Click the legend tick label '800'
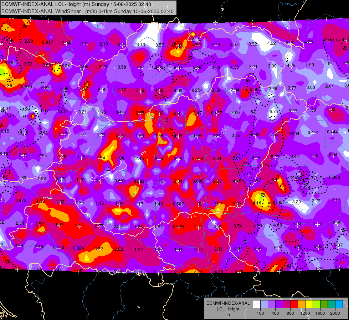Image resolution: width=349 pixels, height=320 pixels. coord(290,313)
